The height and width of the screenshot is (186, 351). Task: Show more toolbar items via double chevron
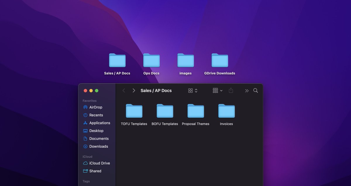(x=247, y=91)
